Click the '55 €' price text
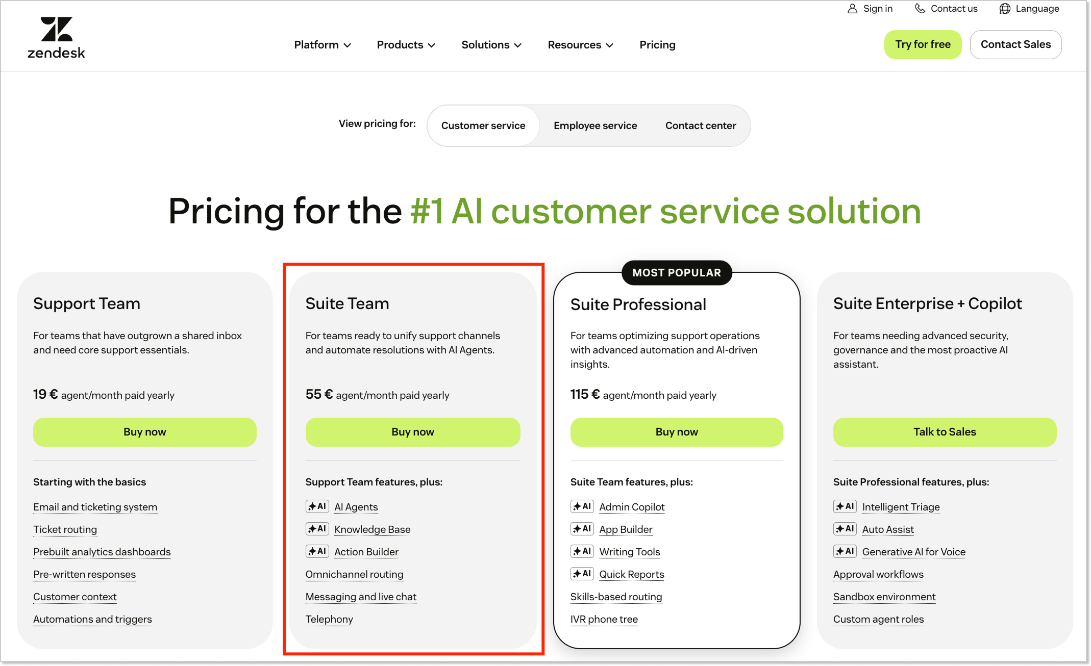1091x666 pixels. (319, 394)
